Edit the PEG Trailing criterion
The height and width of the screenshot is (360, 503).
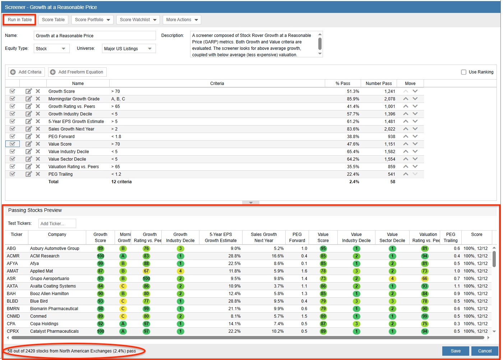coord(29,174)
